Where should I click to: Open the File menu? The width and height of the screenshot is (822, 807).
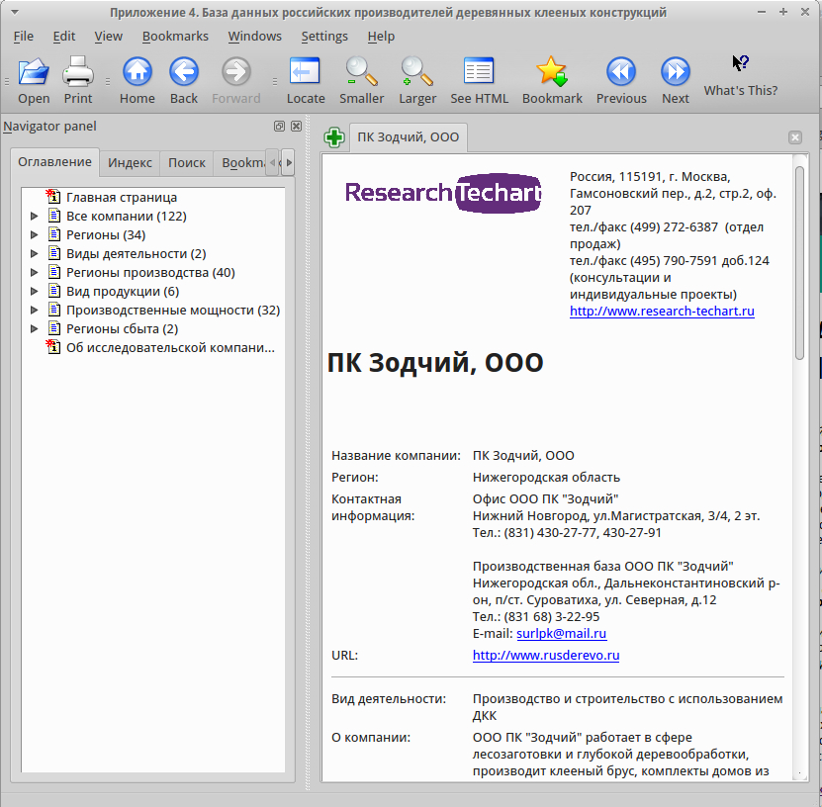(x=23, y=37)
